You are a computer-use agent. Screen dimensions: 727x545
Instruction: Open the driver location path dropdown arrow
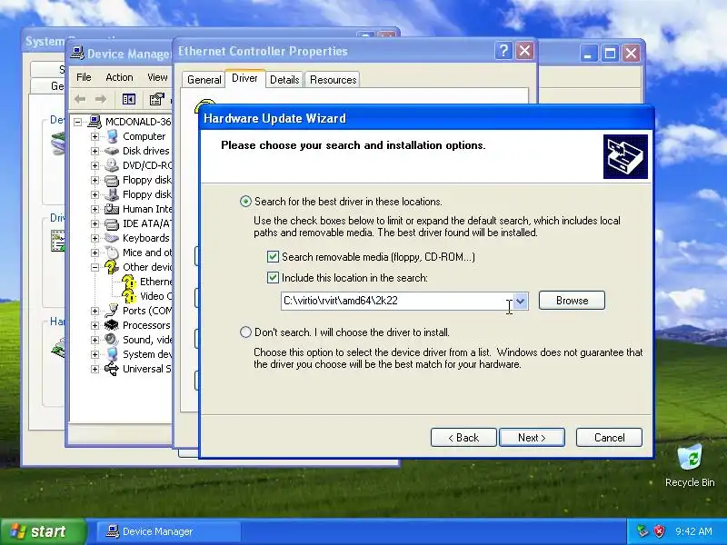520,301
